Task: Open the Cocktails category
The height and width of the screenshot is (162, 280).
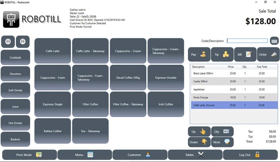Action: click(15, 58)
